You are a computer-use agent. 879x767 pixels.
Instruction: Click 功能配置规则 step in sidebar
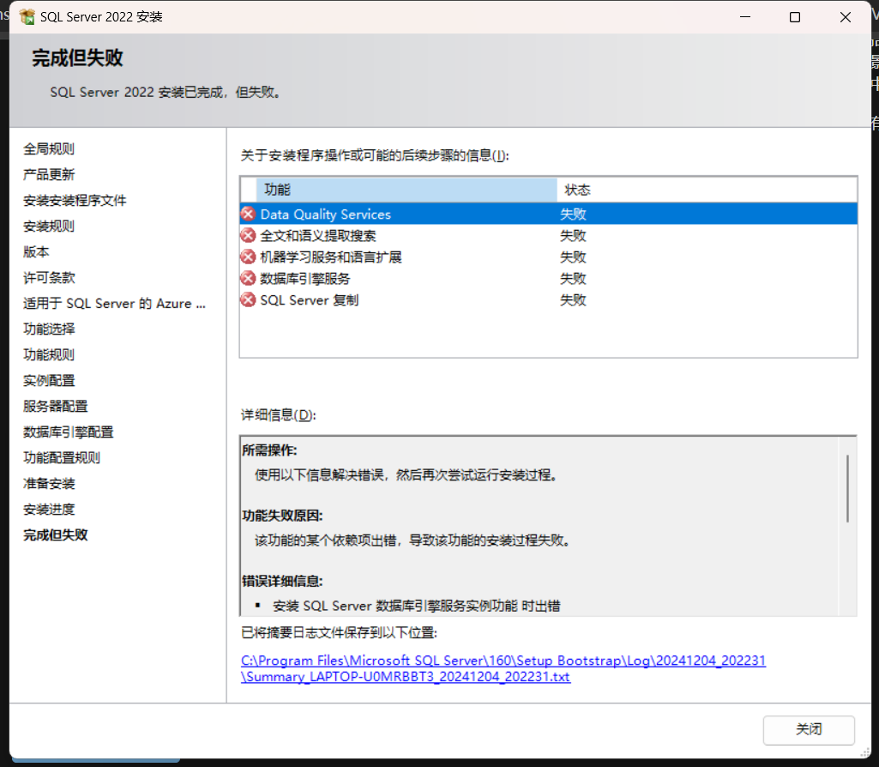tap(62, 458)
